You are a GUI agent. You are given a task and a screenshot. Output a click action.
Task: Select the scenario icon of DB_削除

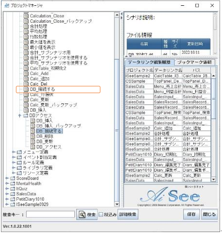pyautogui.click(x=33, y=137)
